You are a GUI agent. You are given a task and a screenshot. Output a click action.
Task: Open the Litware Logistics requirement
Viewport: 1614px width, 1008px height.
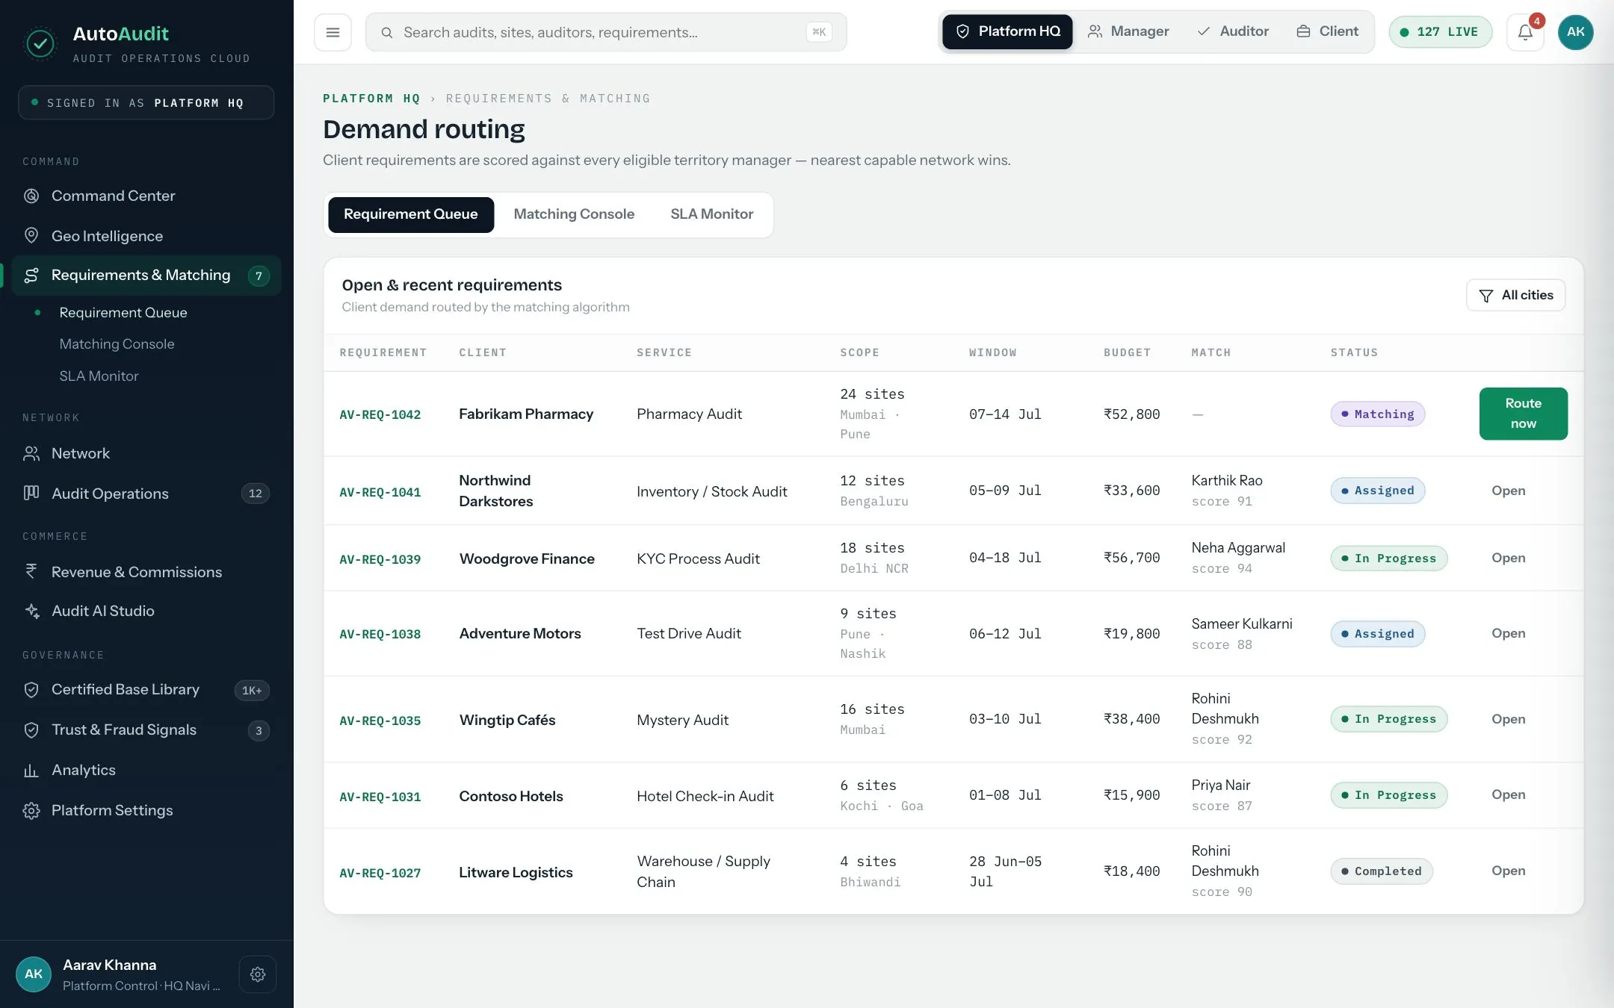pyautogui.click(x=1508, y=871)
